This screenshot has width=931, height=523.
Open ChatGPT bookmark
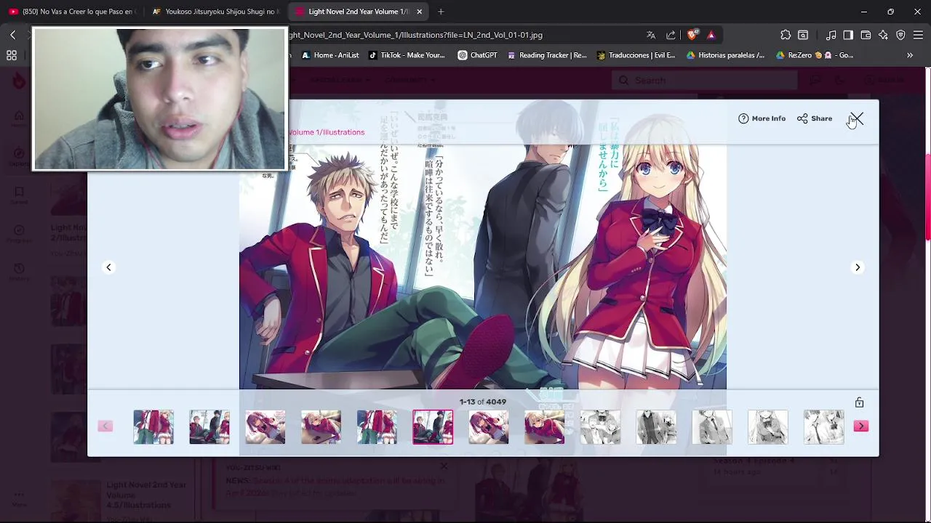point(477,55)
